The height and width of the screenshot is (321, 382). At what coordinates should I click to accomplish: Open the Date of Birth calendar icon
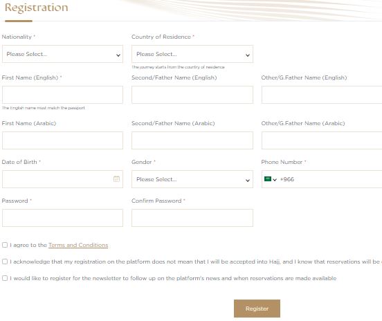point(116,179)
